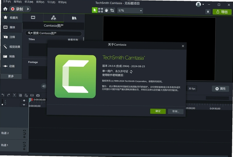
Task: Click the 查看所有 link beside Titles
Action: [73, 40]
